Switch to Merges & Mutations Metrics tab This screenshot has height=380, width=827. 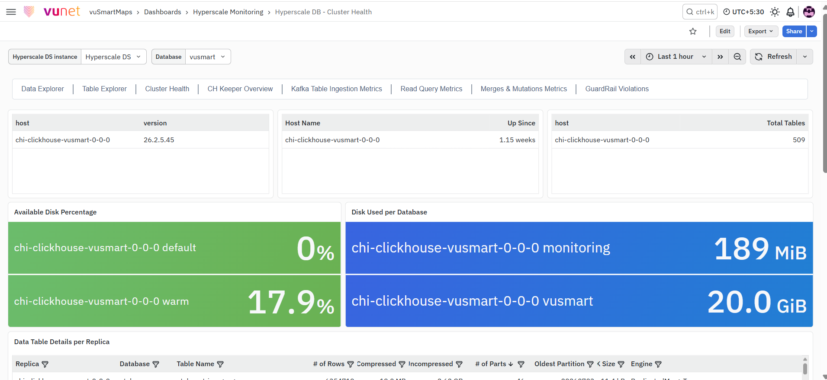[524, 89]
